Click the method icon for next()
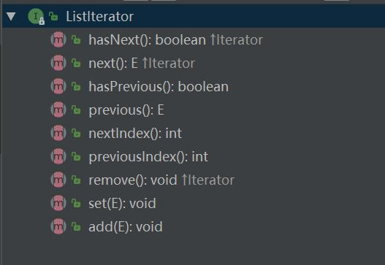 [x=58, y=63]
